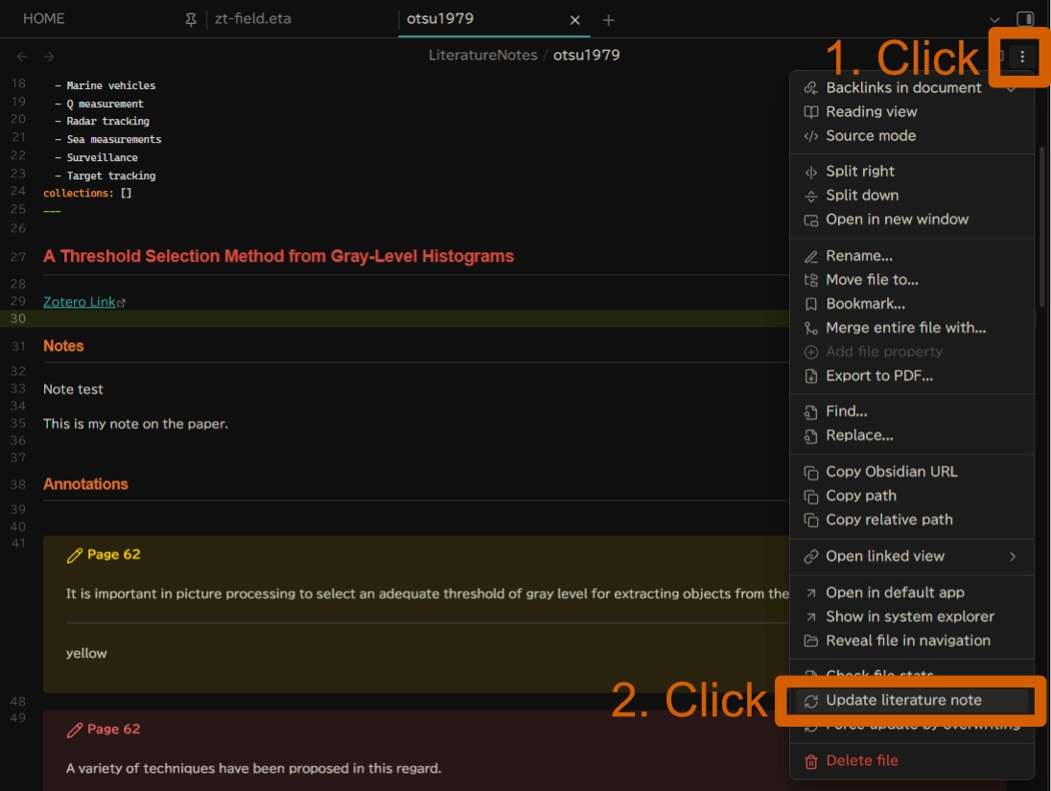Click the Export to PDF icon
The height and width of the screenshot is (791, 1051).
tap(811, 376)
